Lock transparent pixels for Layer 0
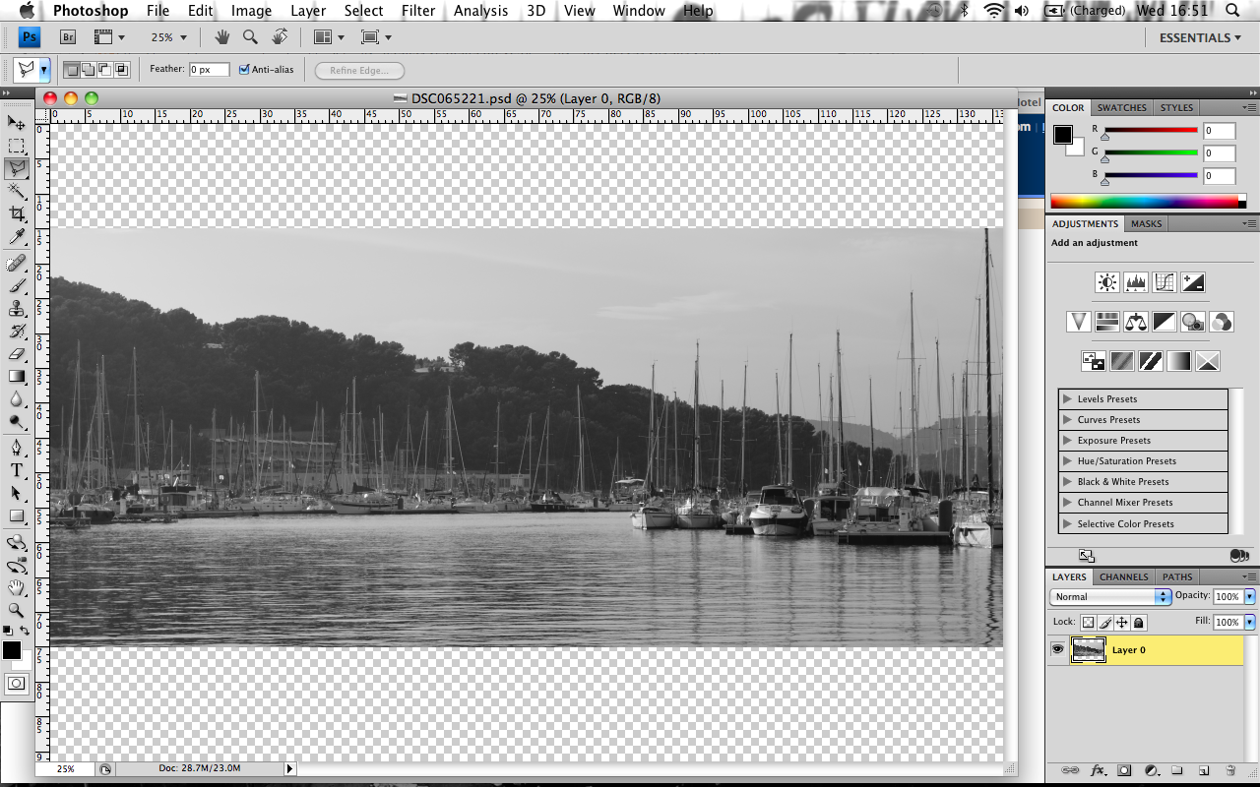 [1088, 622]
